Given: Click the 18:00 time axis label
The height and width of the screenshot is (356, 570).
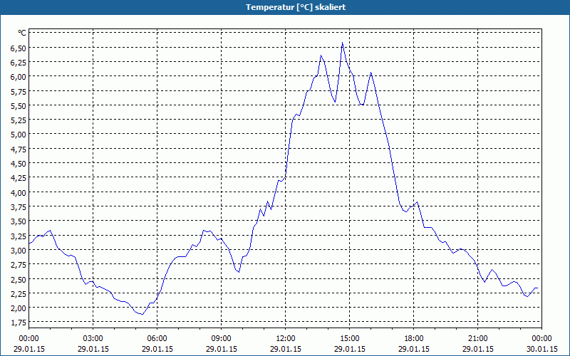Looking at the screenshot, I should [x=414, y=339].
